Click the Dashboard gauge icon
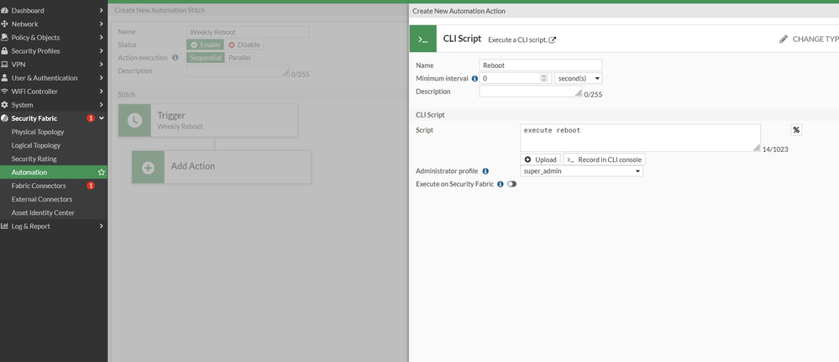 (5, 10)
